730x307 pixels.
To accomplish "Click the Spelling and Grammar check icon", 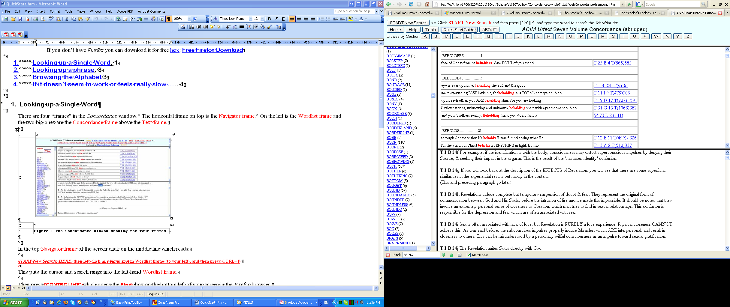I will (51, 19).
